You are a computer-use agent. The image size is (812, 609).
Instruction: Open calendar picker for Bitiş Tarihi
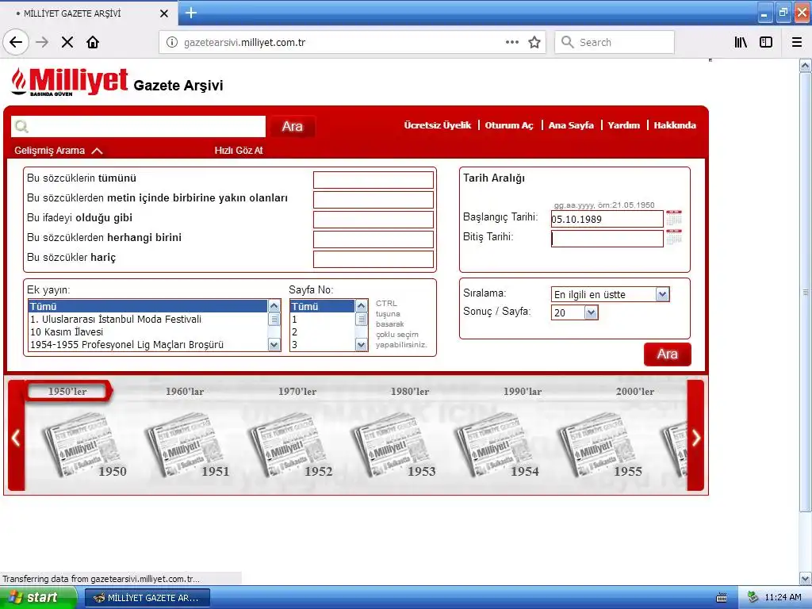674,238
